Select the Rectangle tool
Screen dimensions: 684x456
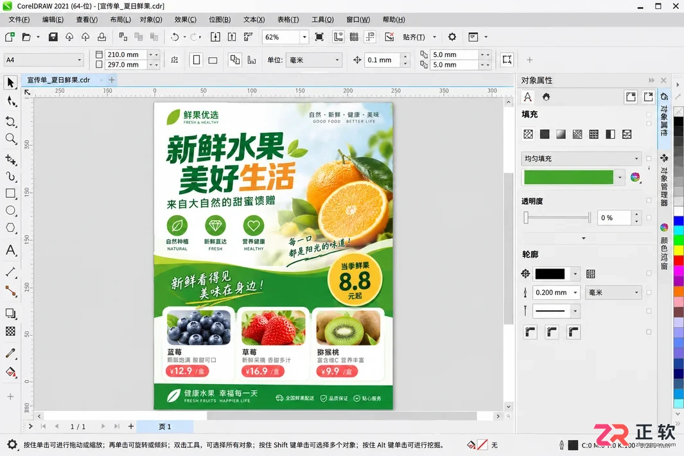[x=11, y=193]
